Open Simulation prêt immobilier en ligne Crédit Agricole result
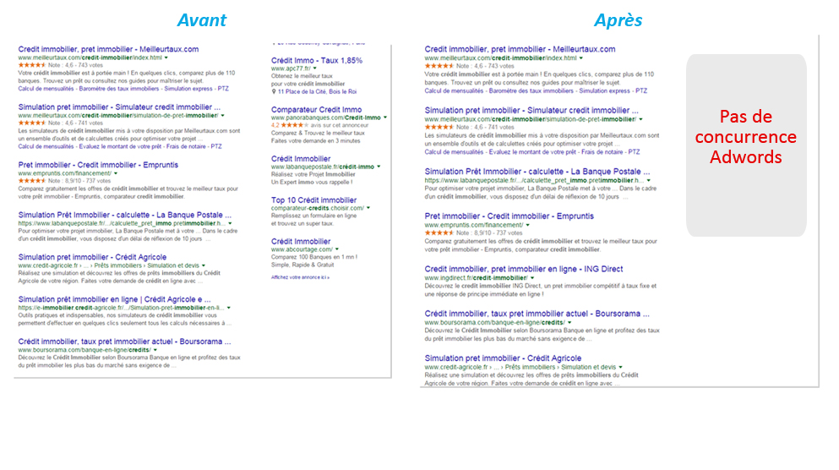Viewport: 839px width, 470px height. (115, 300)
